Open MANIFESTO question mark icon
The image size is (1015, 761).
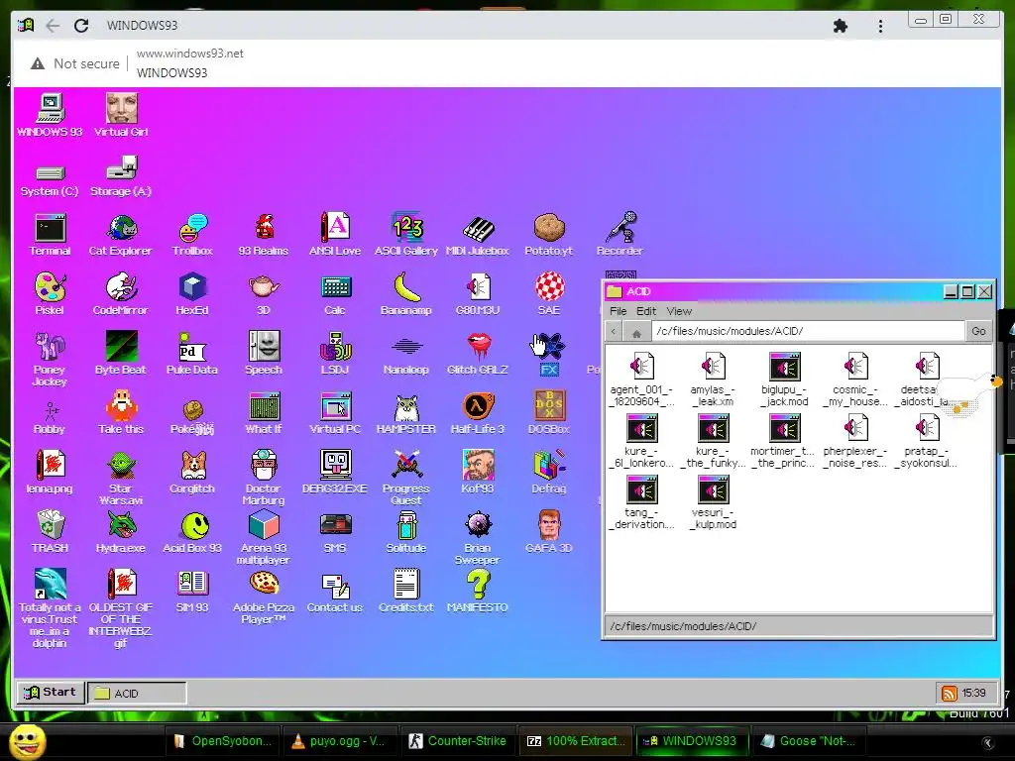click(x=478, y=592)
